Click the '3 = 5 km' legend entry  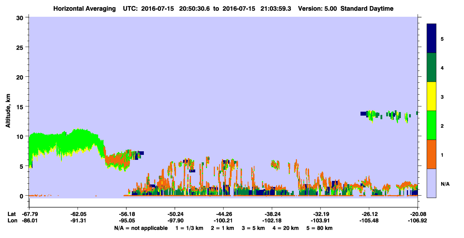pos(253,228)
